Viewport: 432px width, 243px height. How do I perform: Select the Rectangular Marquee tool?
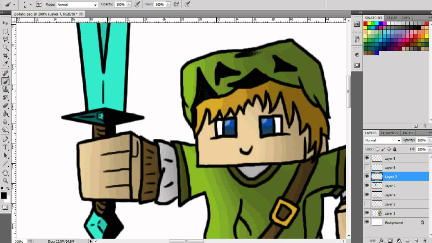click(5, 31)
